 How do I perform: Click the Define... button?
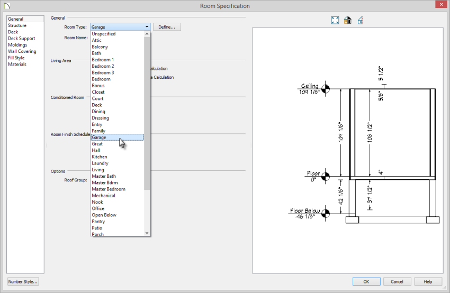point(167,27)
